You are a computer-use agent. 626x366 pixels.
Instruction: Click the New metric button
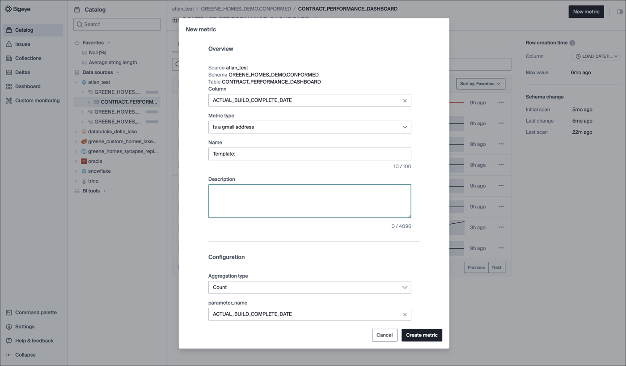coord(586,12)
